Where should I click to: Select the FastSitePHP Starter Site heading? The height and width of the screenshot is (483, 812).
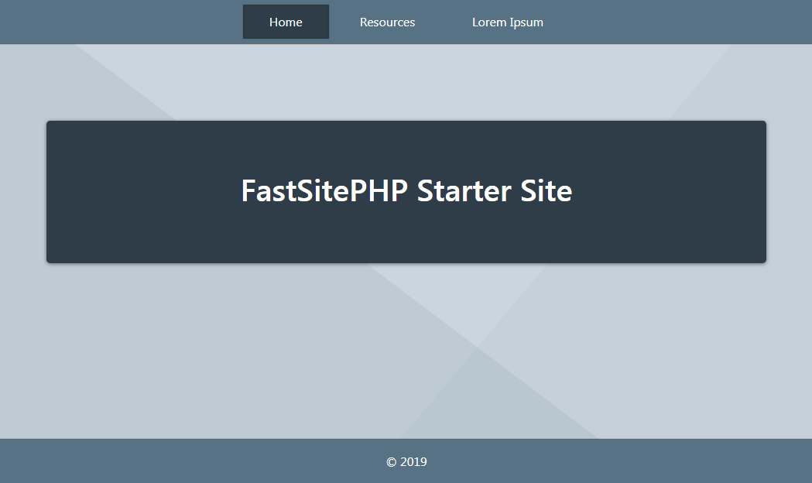tap(406, 190)
